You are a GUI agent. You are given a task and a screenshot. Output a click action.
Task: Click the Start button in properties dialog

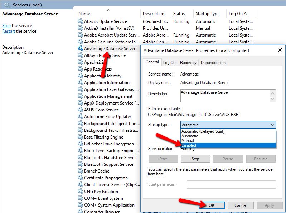click(x=163, y=159)
